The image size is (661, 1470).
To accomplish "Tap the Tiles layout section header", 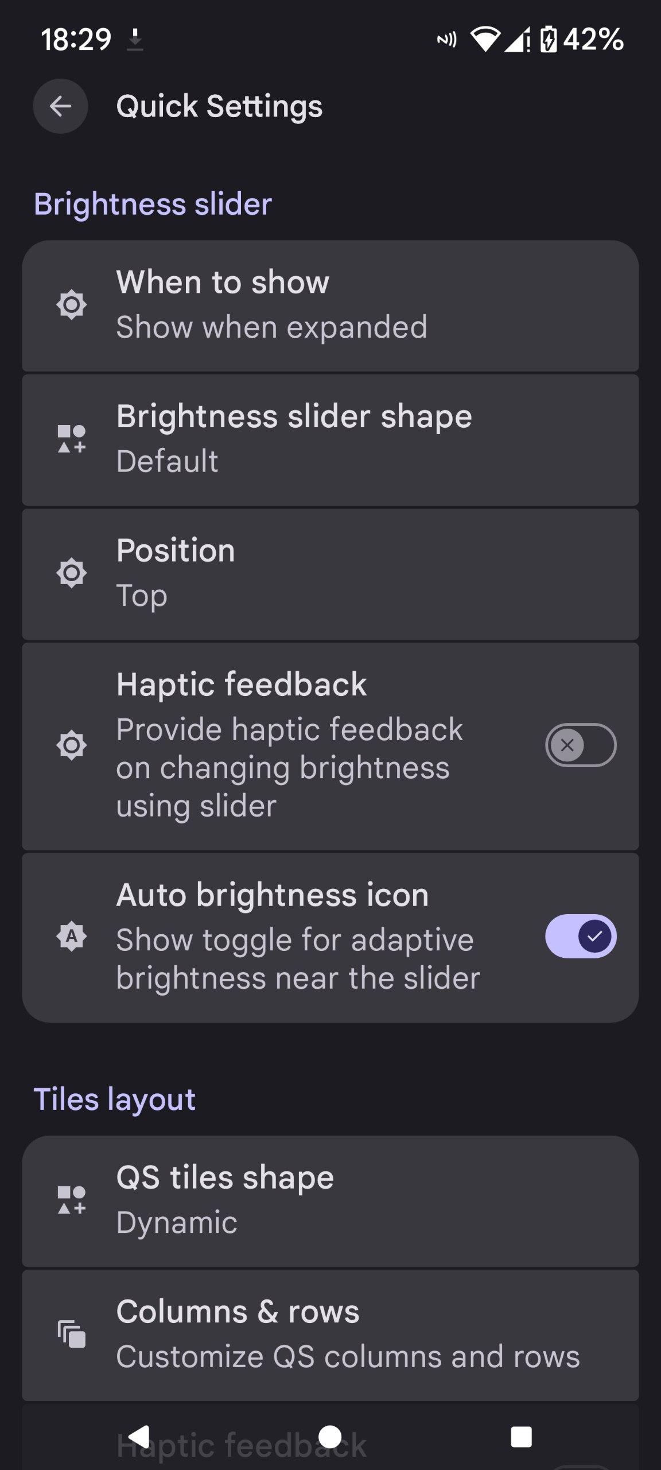I will pyautogui.click(x=115, y=1099).
